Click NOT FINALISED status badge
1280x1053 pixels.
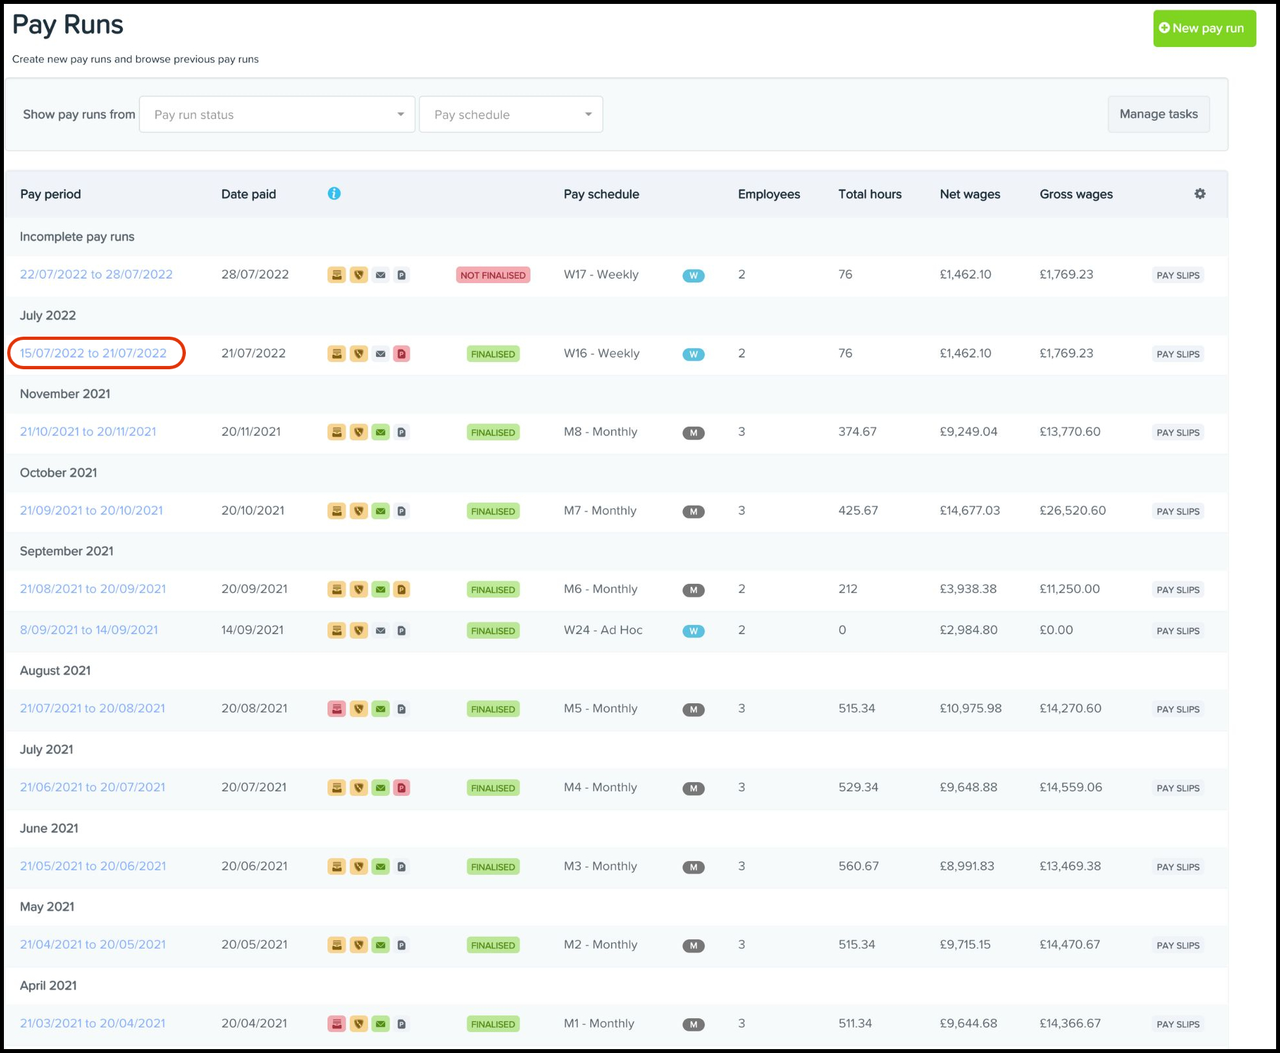[x=493, y=275]
